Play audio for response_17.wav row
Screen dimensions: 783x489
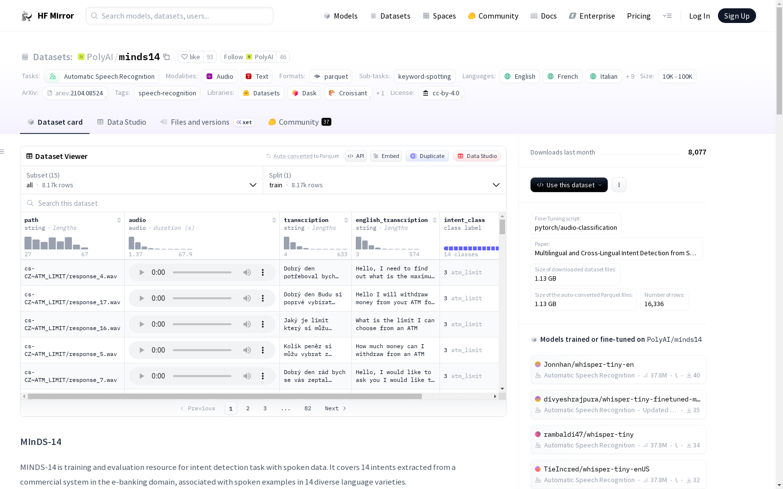click(x=141, y=298)
